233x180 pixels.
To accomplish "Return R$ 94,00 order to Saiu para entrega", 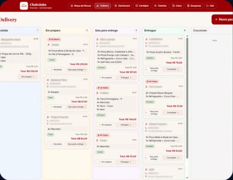I will tap(154, 158).
